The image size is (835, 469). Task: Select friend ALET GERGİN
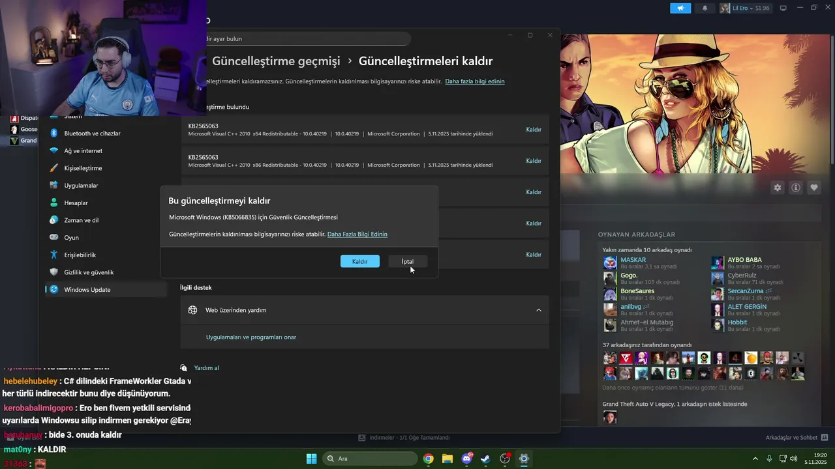click(747, 307)
